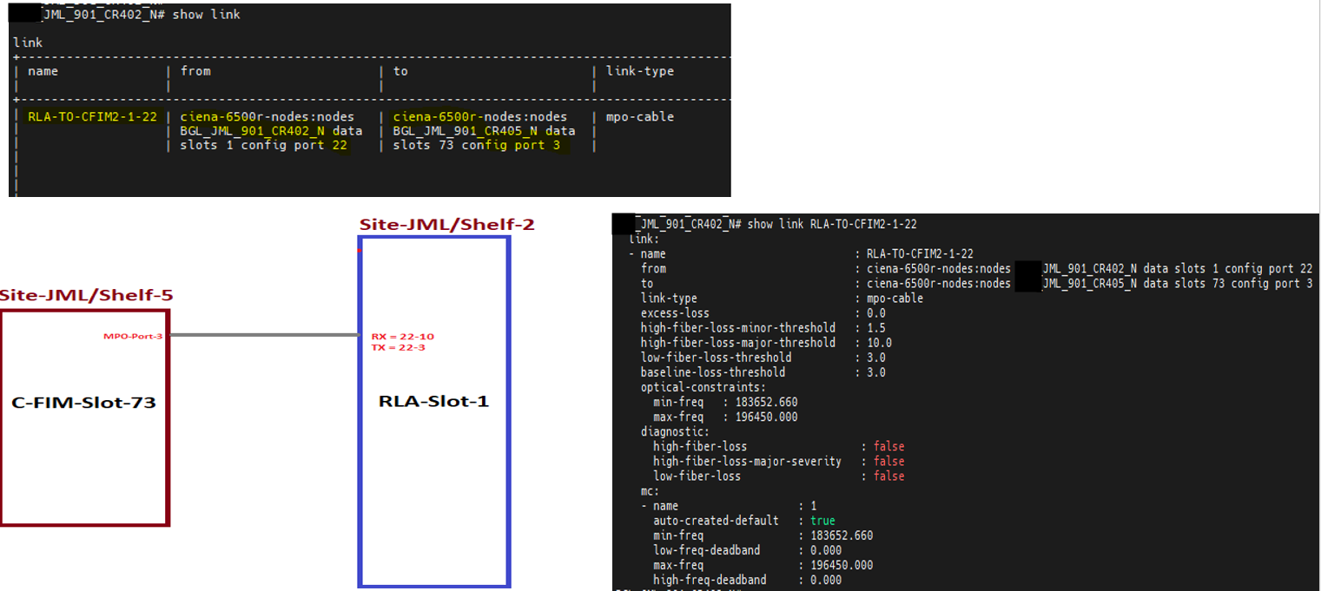
Task: Click "mpo-cable" in the top link table
Action: pos(640,117)
